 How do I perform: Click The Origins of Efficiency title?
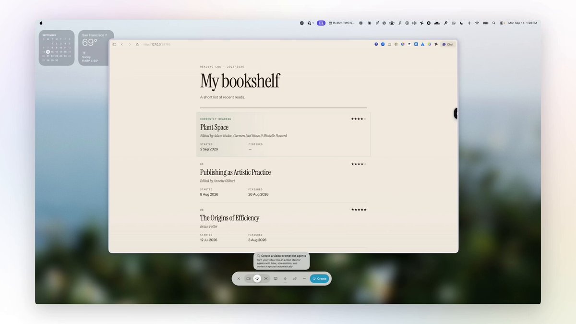click(229, 218)
